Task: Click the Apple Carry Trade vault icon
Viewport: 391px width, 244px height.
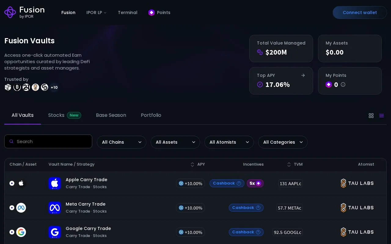Action: pos(55,183)
